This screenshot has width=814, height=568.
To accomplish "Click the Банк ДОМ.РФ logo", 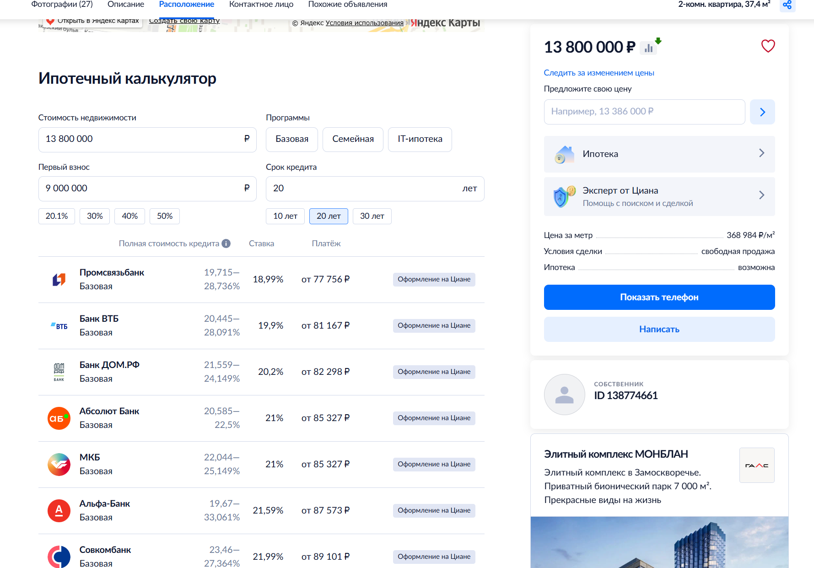I will click(59, 372).
